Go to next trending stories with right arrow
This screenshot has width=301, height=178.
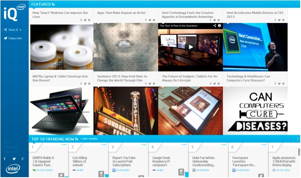tap(297, 139)
